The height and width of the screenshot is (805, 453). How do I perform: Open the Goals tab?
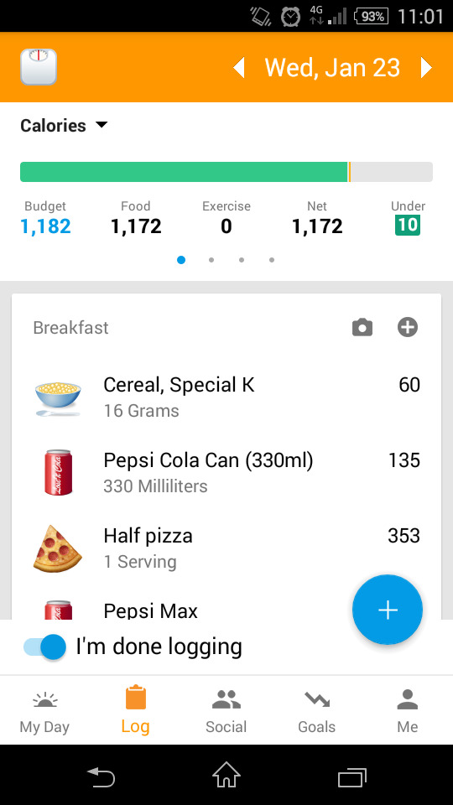(317, 710)
